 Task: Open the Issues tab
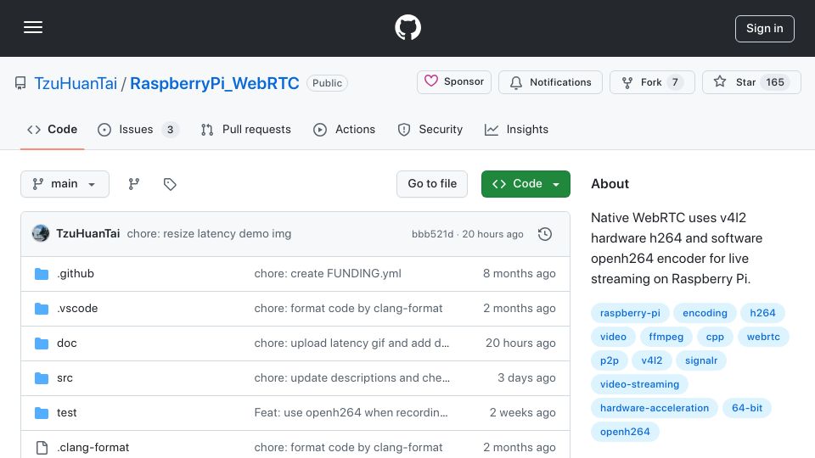coord(138,129)
